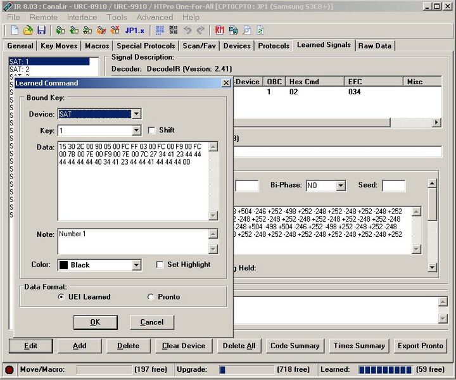
Task: Click the second green upload-to-remote icon
Action: pyautogui.click(x=73, y=30)
